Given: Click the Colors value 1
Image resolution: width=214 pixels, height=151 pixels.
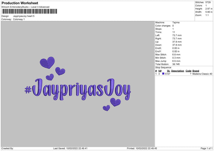Looking at the screenshot, I should pyautogui.click(x=206, y=6).
